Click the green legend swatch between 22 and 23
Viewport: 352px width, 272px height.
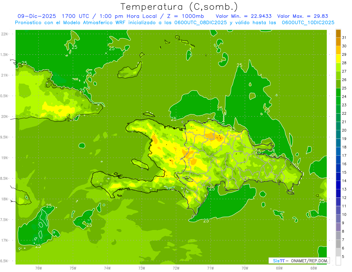338,109
